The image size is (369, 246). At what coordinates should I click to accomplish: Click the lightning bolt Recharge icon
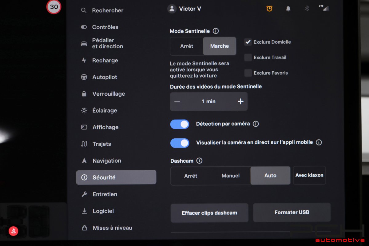pyautogui.click(x=84, y=60)
